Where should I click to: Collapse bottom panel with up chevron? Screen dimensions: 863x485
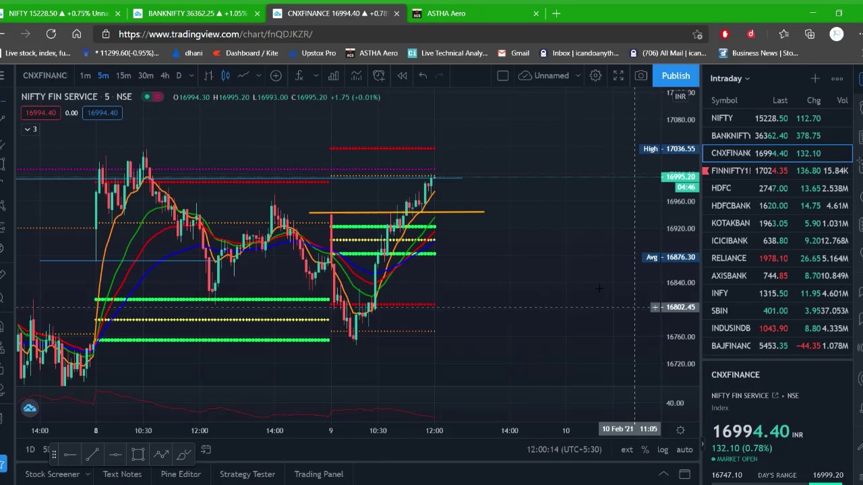coord(663,474)
